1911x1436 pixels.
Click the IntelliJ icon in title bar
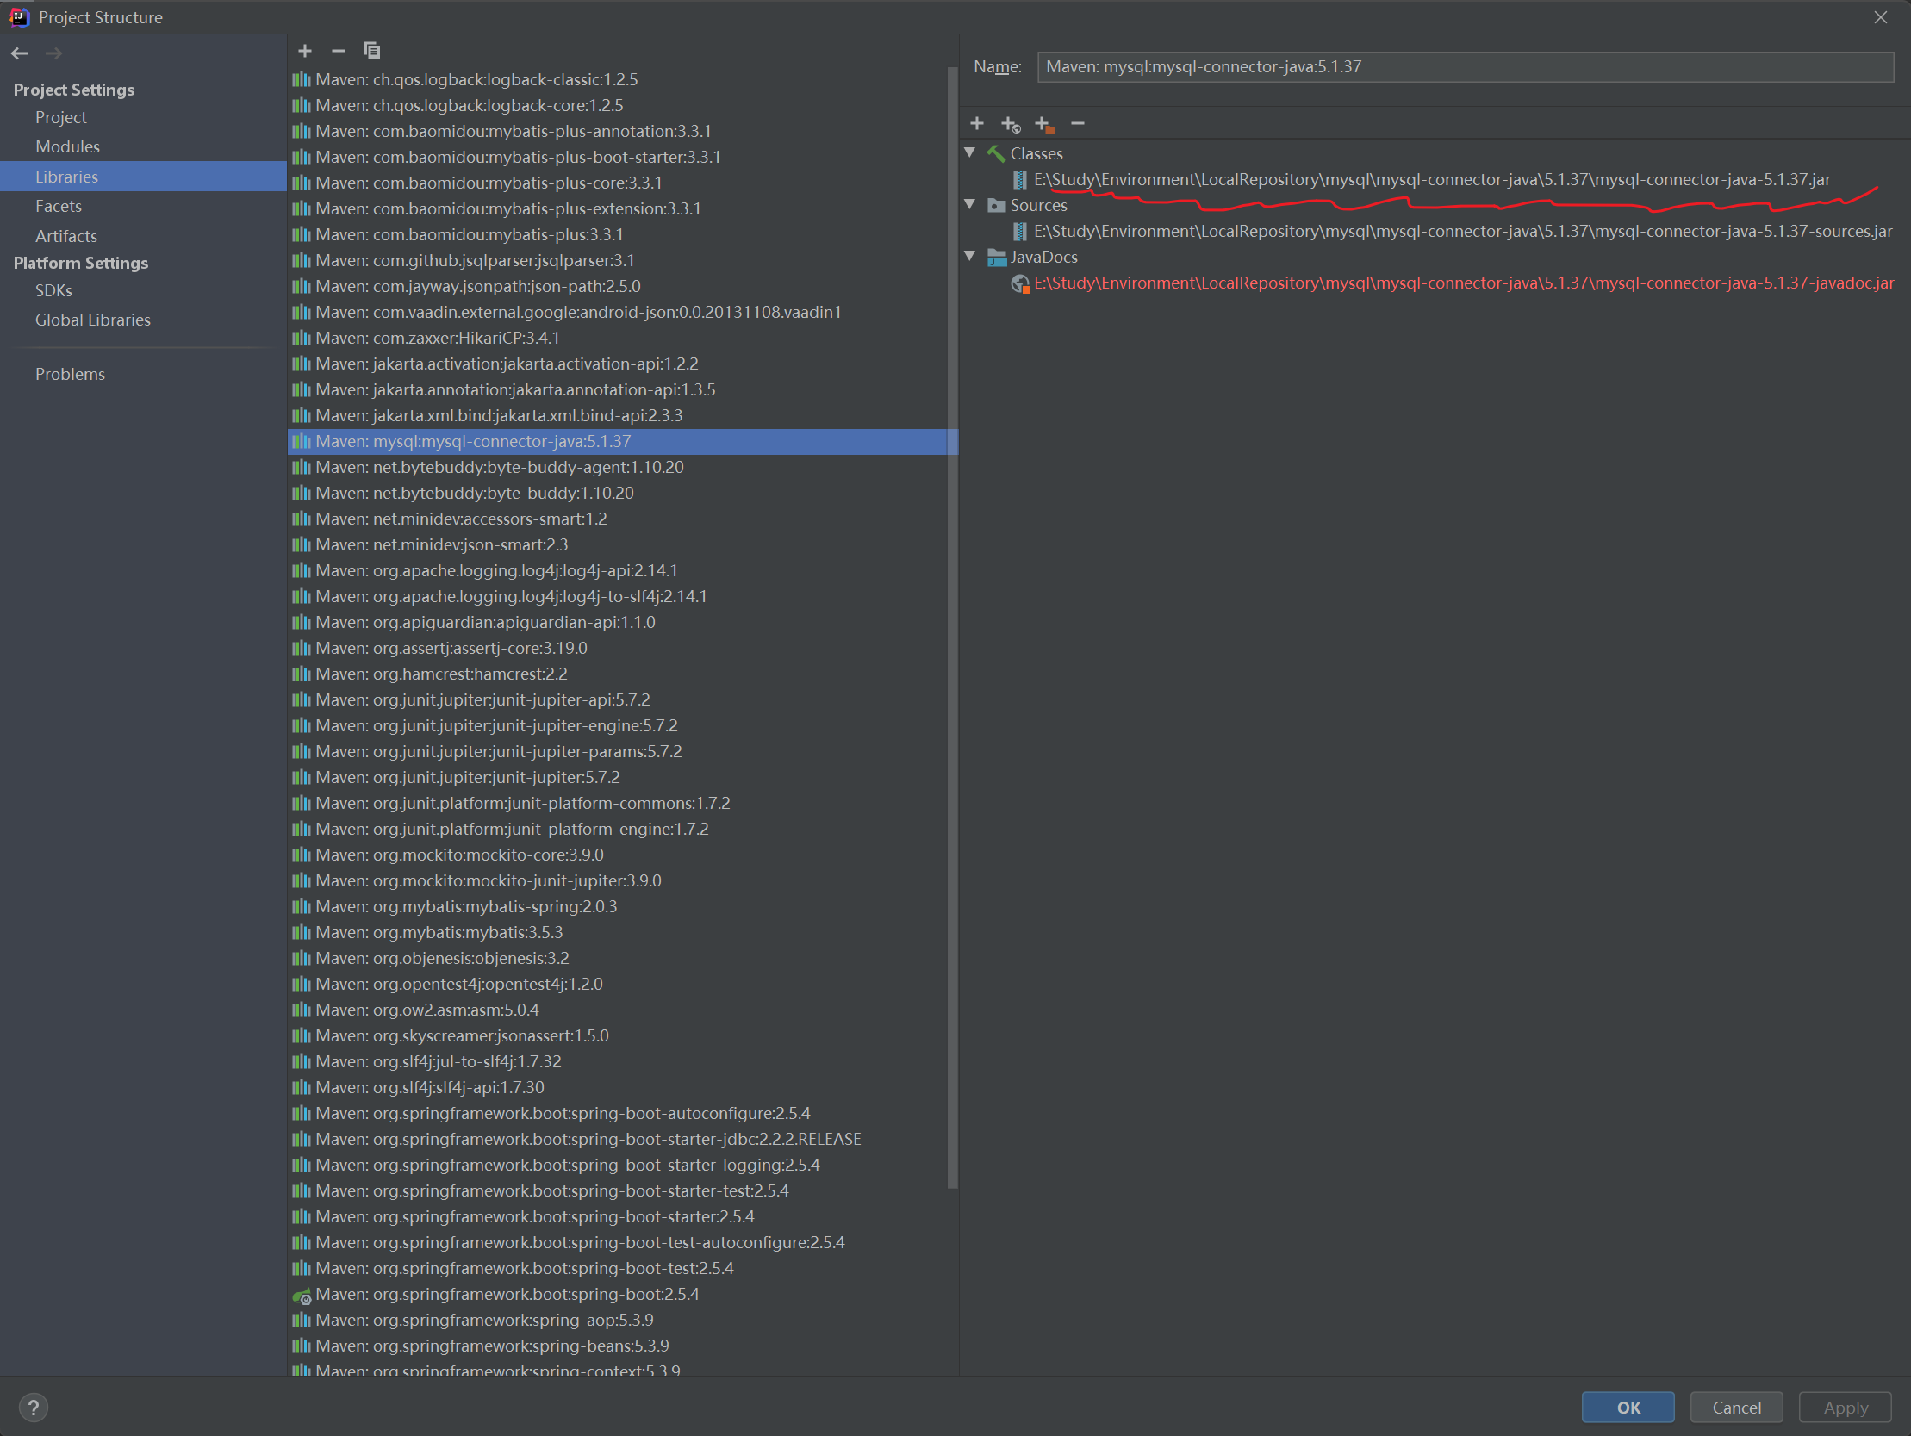tap(19, 17)
